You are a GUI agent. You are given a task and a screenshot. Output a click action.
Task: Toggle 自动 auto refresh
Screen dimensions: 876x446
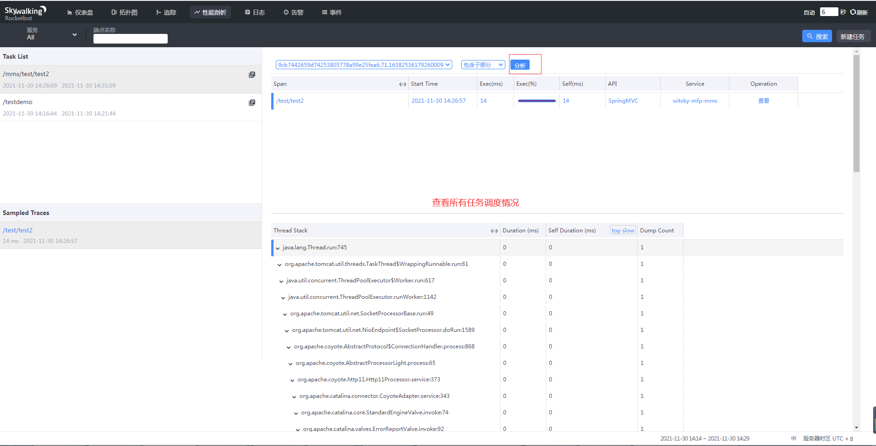pyautogui.click(x=809, y=12)
